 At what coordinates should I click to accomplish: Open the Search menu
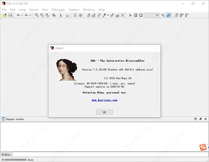[x=34, y=10]
